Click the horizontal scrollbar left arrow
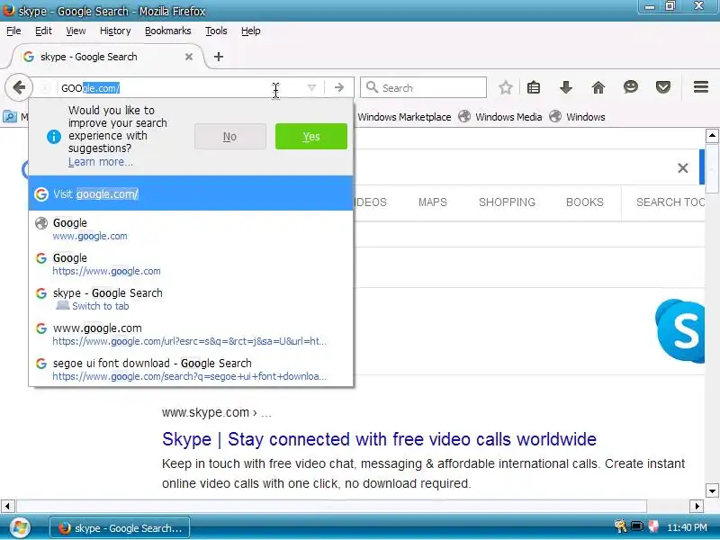Screen dimensions: 720x540 [x=7, y=506]
